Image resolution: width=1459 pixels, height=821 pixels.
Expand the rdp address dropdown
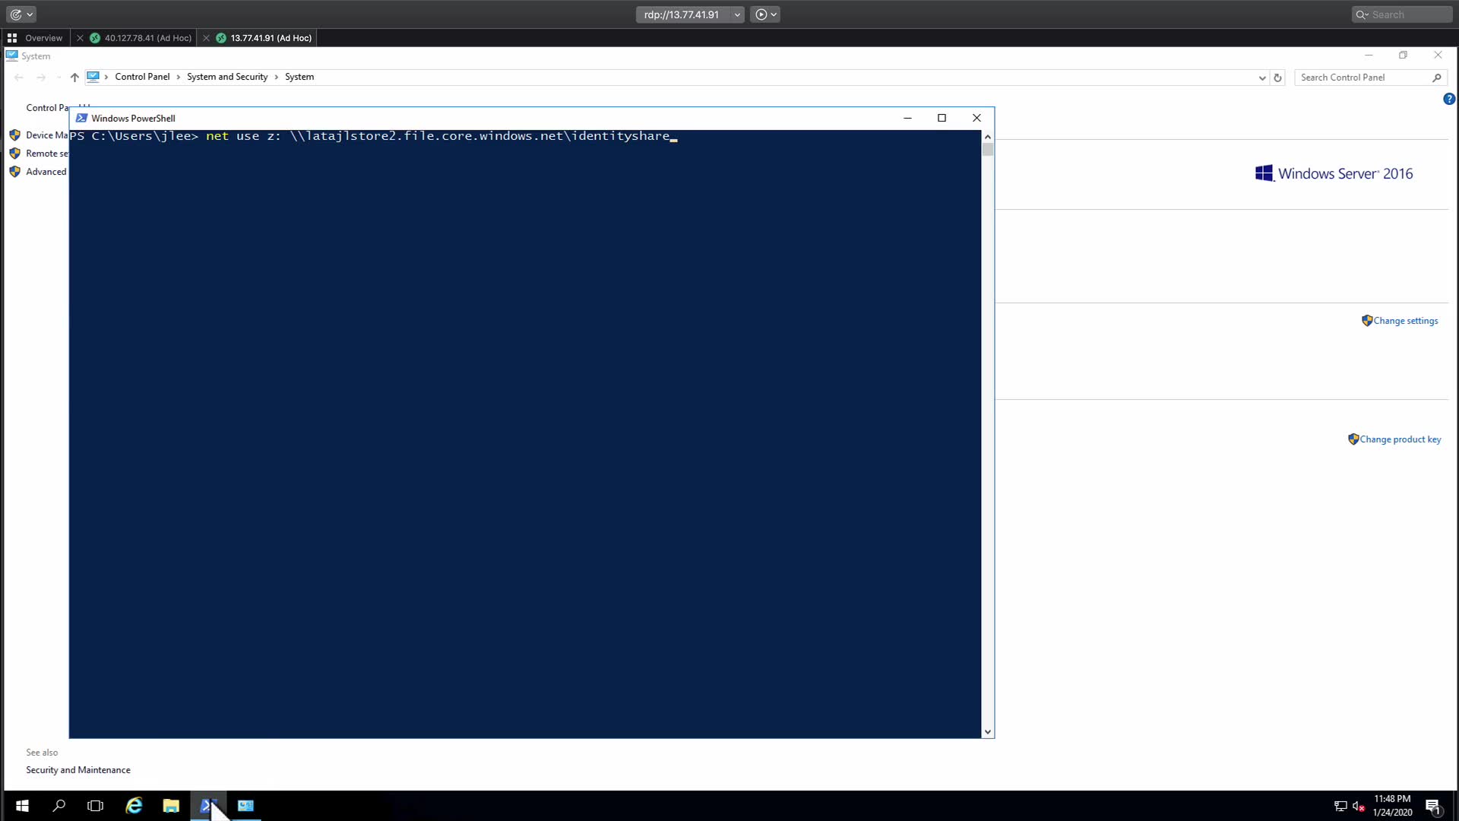click(x=737, y=14)
